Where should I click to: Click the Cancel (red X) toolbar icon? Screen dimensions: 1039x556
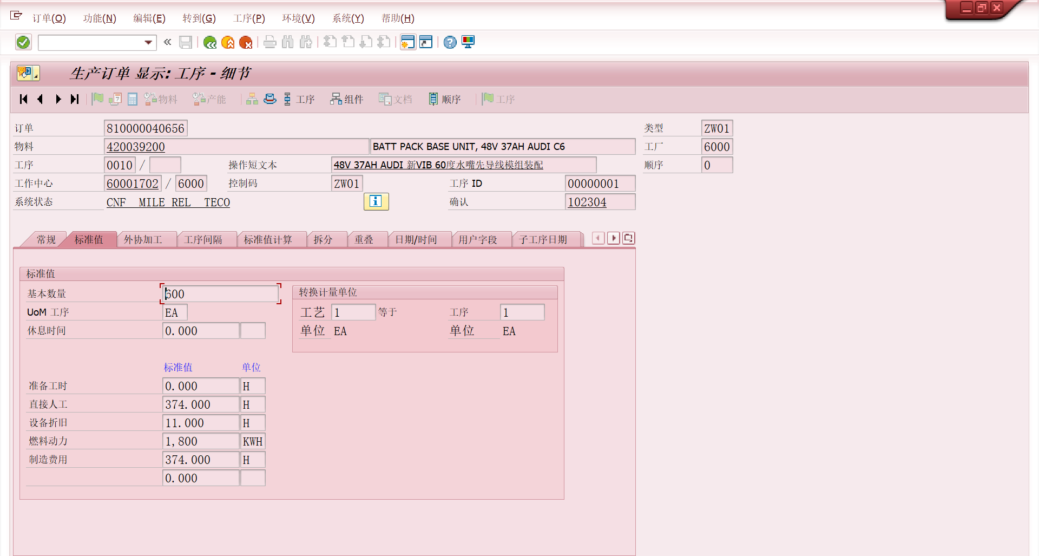tap(247, 42)
